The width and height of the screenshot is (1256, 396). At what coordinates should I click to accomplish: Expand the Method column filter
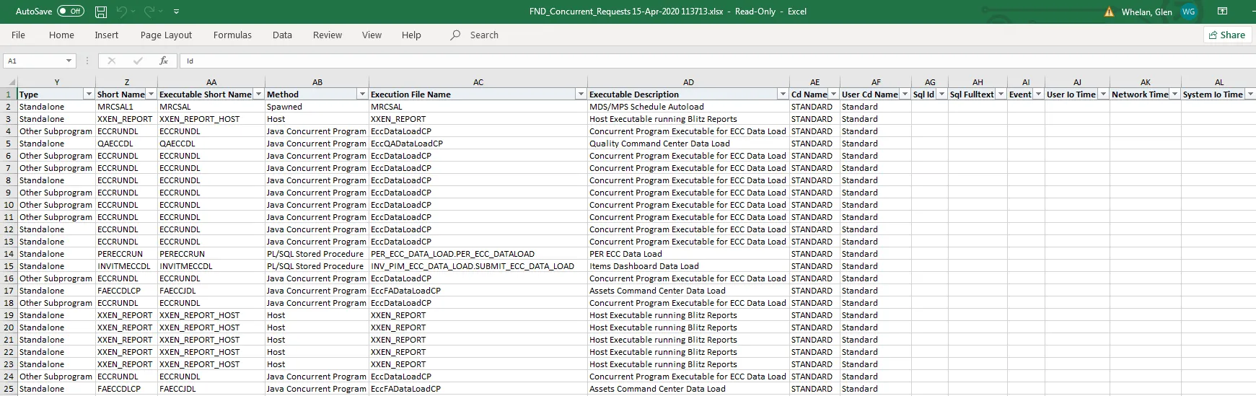pos(362,94)
